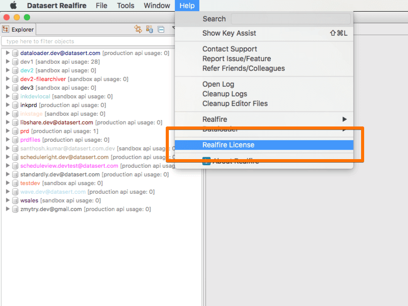Choose Report Issue/Feature

(x=264, y=59)
